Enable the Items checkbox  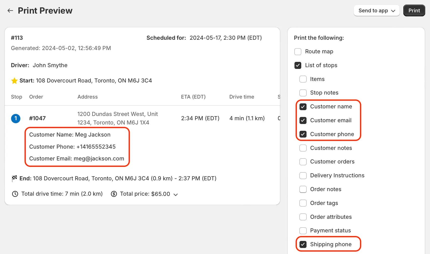[x=303, y=79]
